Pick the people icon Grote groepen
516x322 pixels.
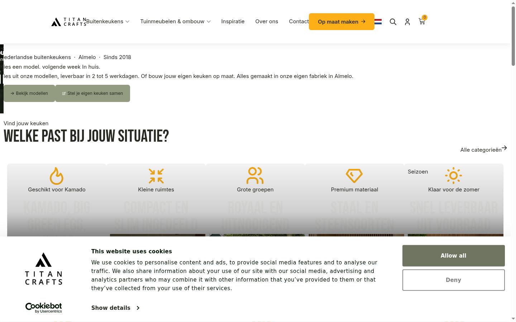255,176
